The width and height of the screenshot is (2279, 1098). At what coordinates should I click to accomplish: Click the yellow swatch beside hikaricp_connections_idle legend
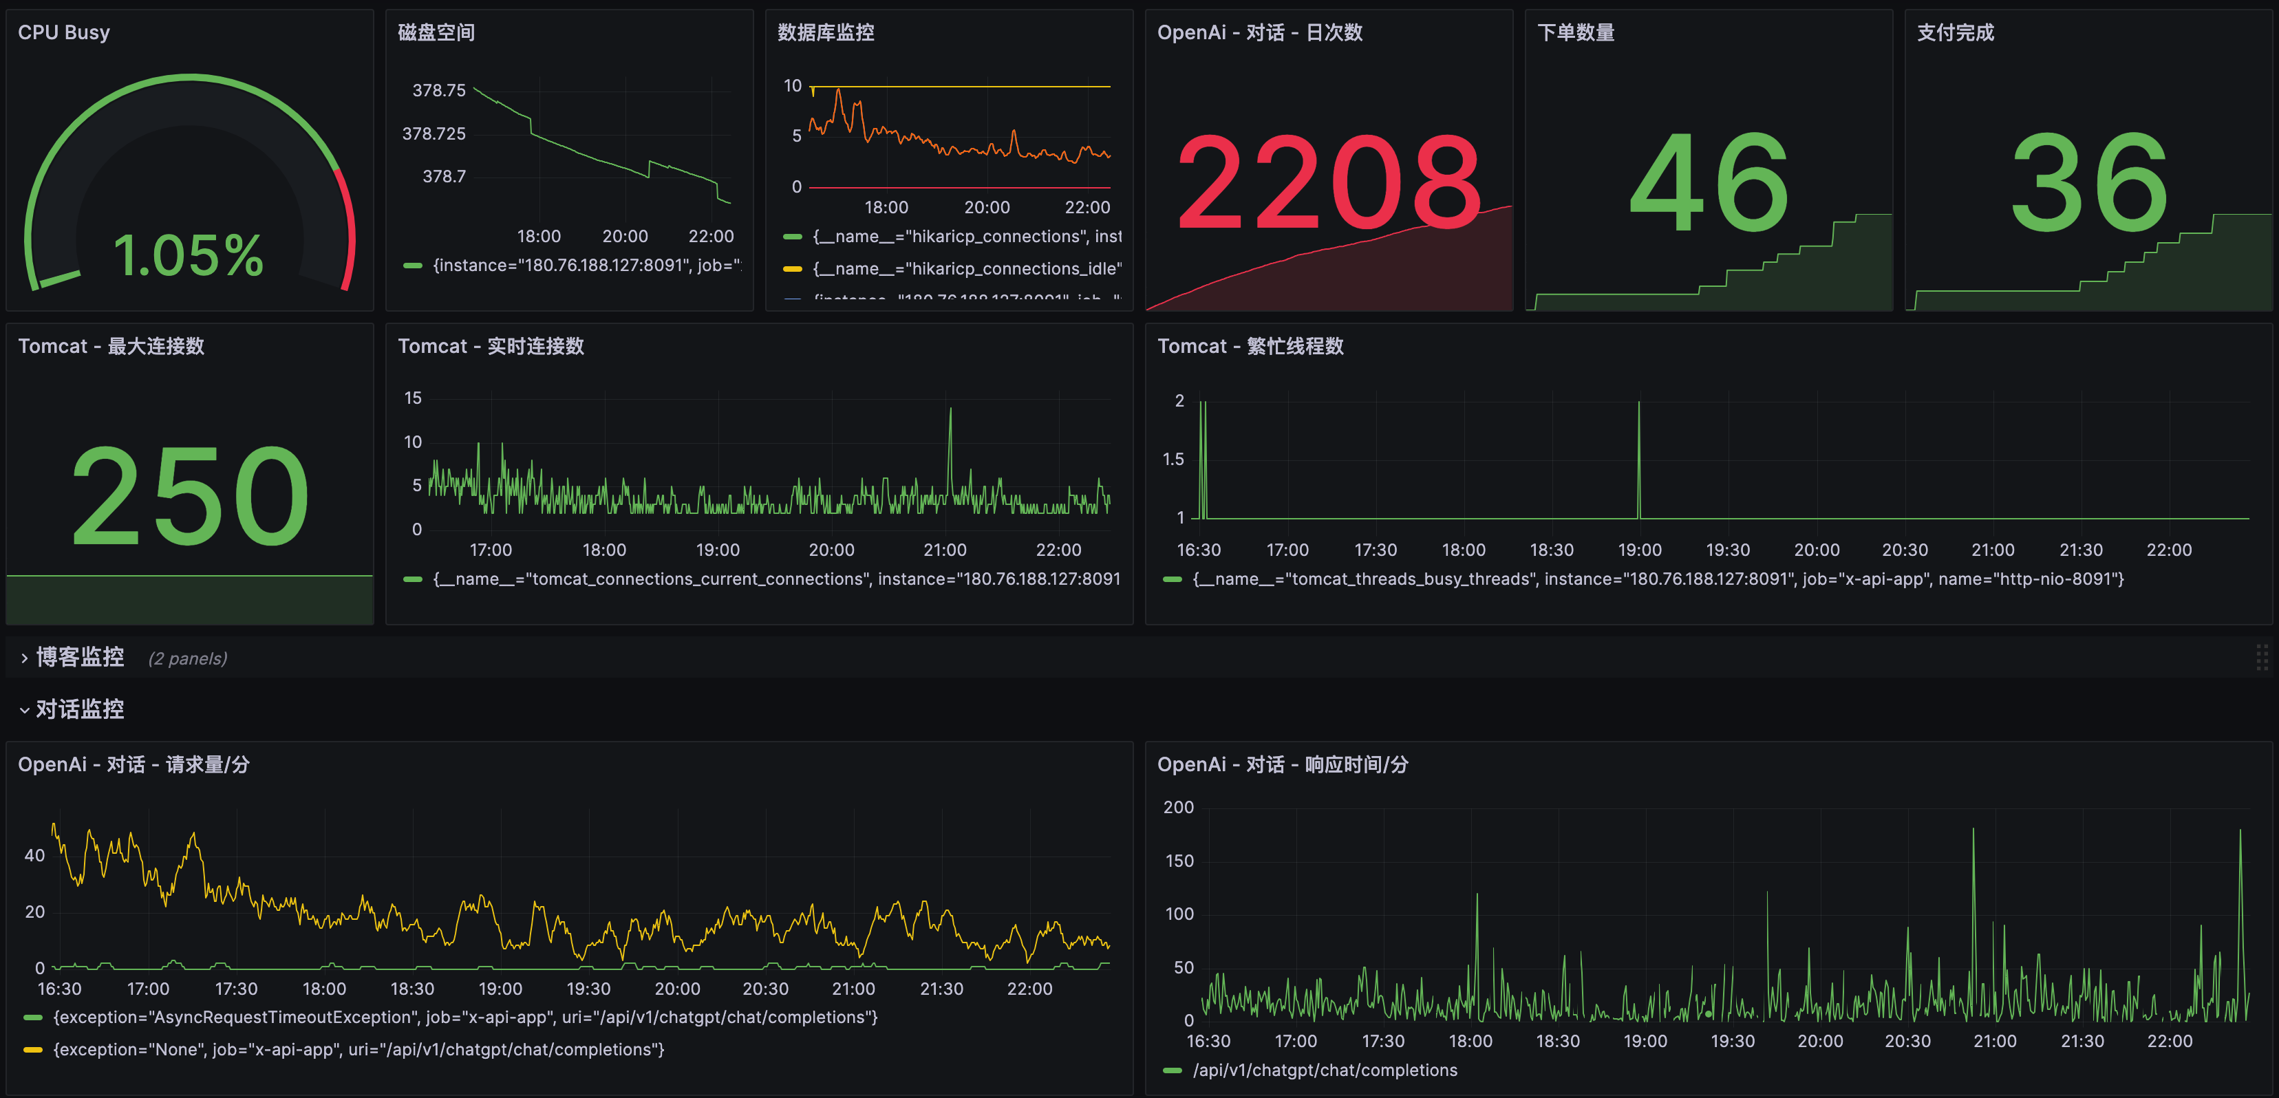pyautogui.click(x=793, y=269)
